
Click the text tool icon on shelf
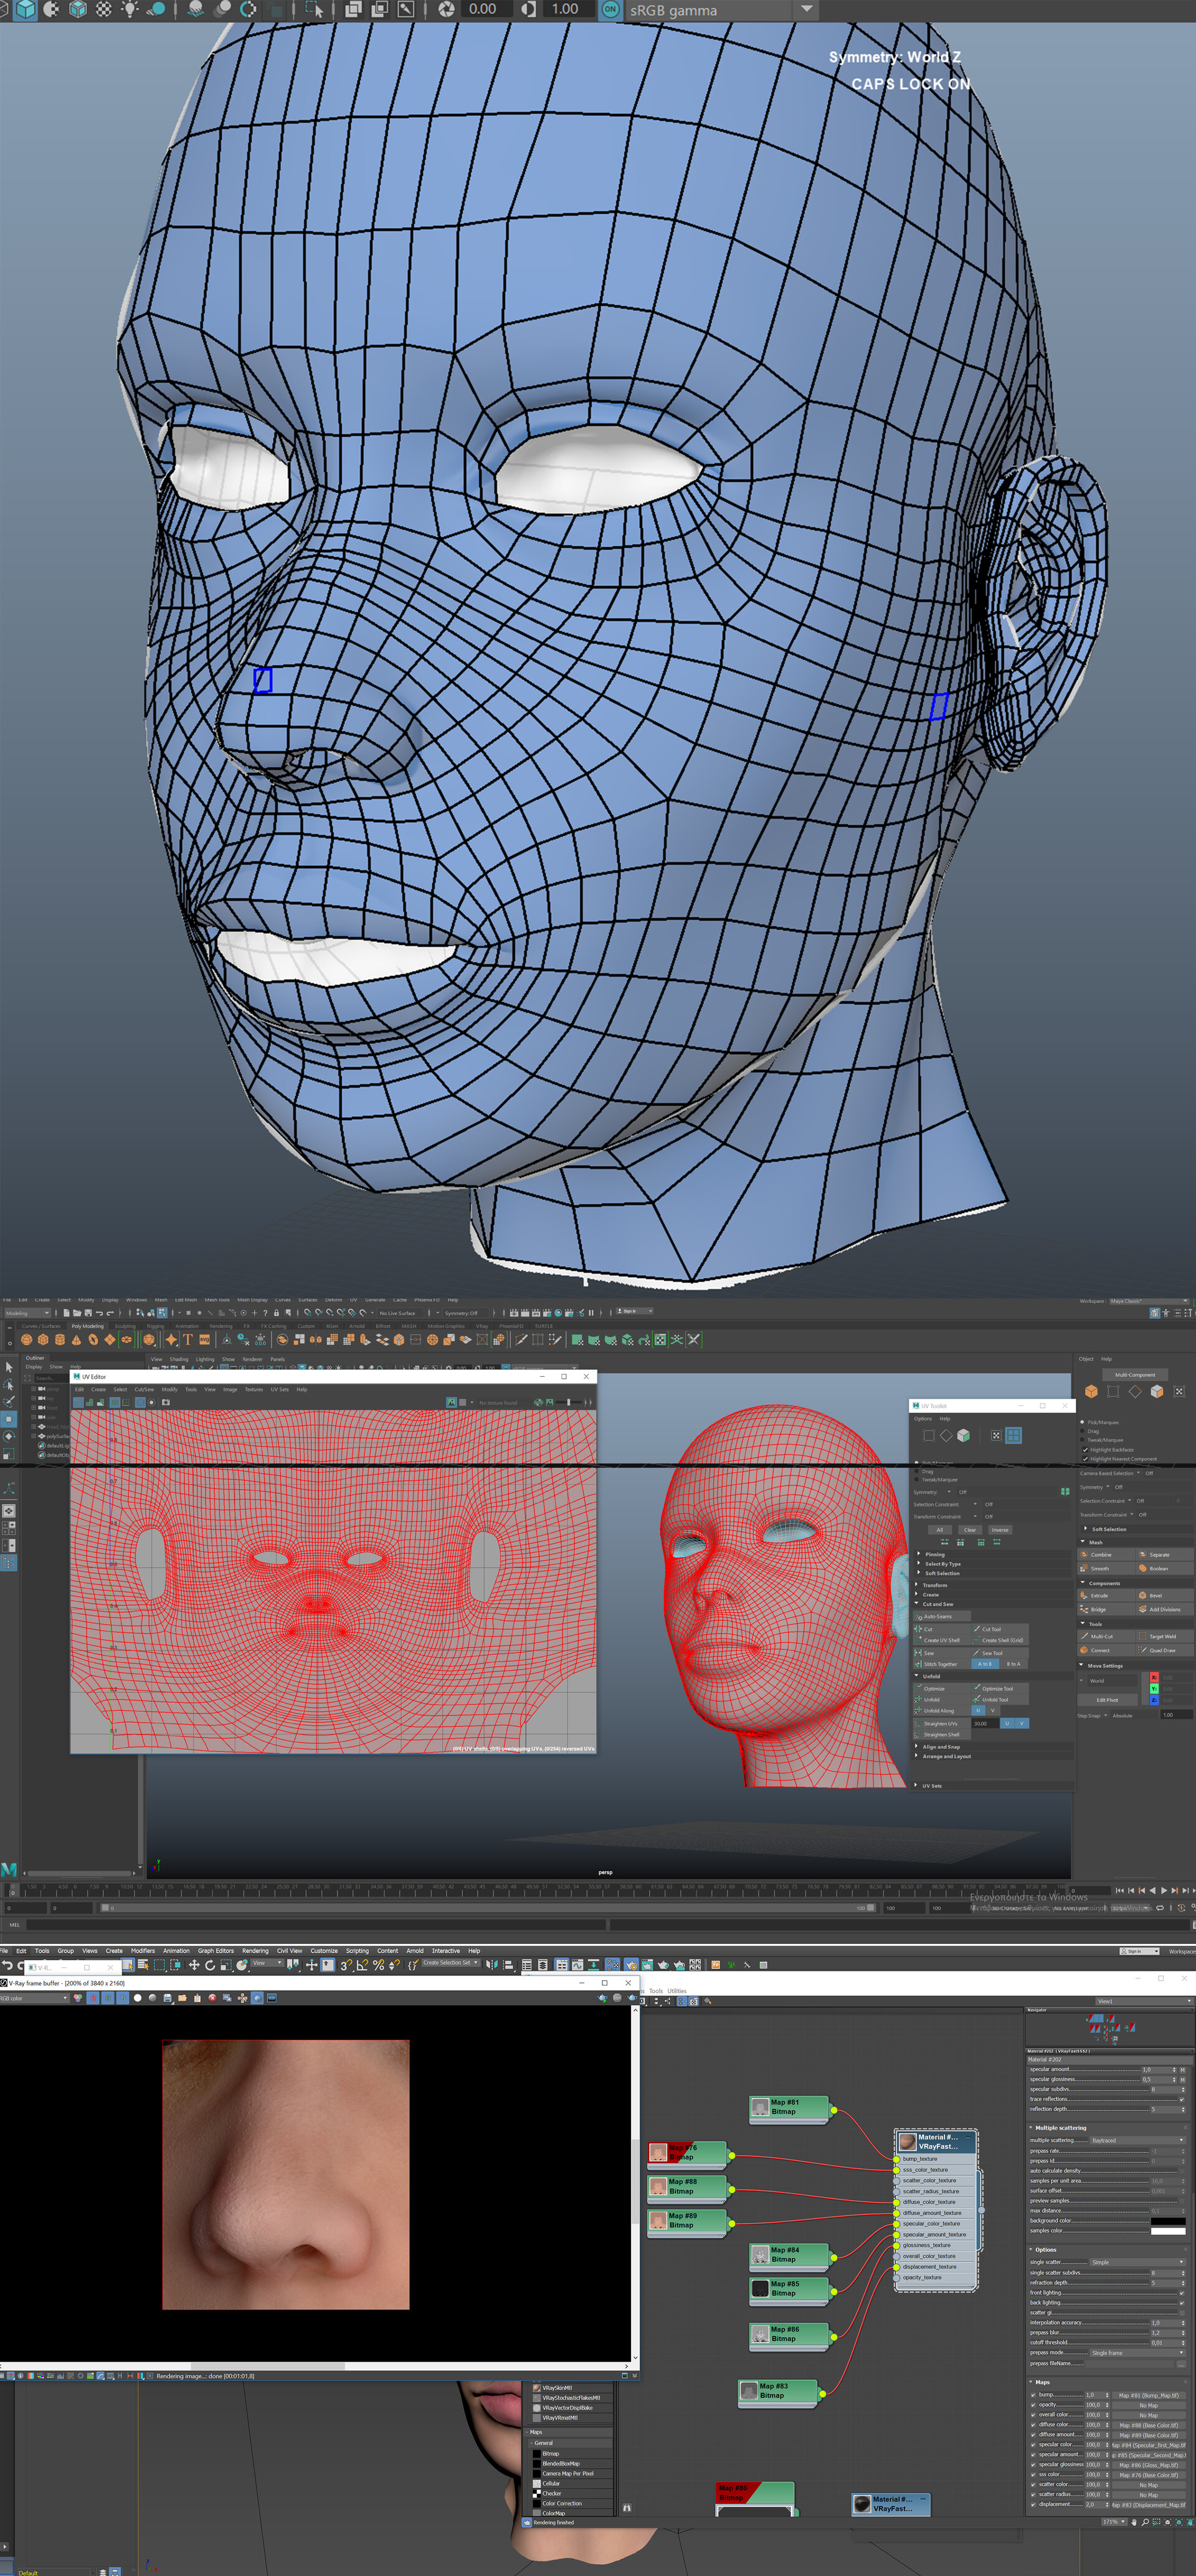(x=187, y=1340)
